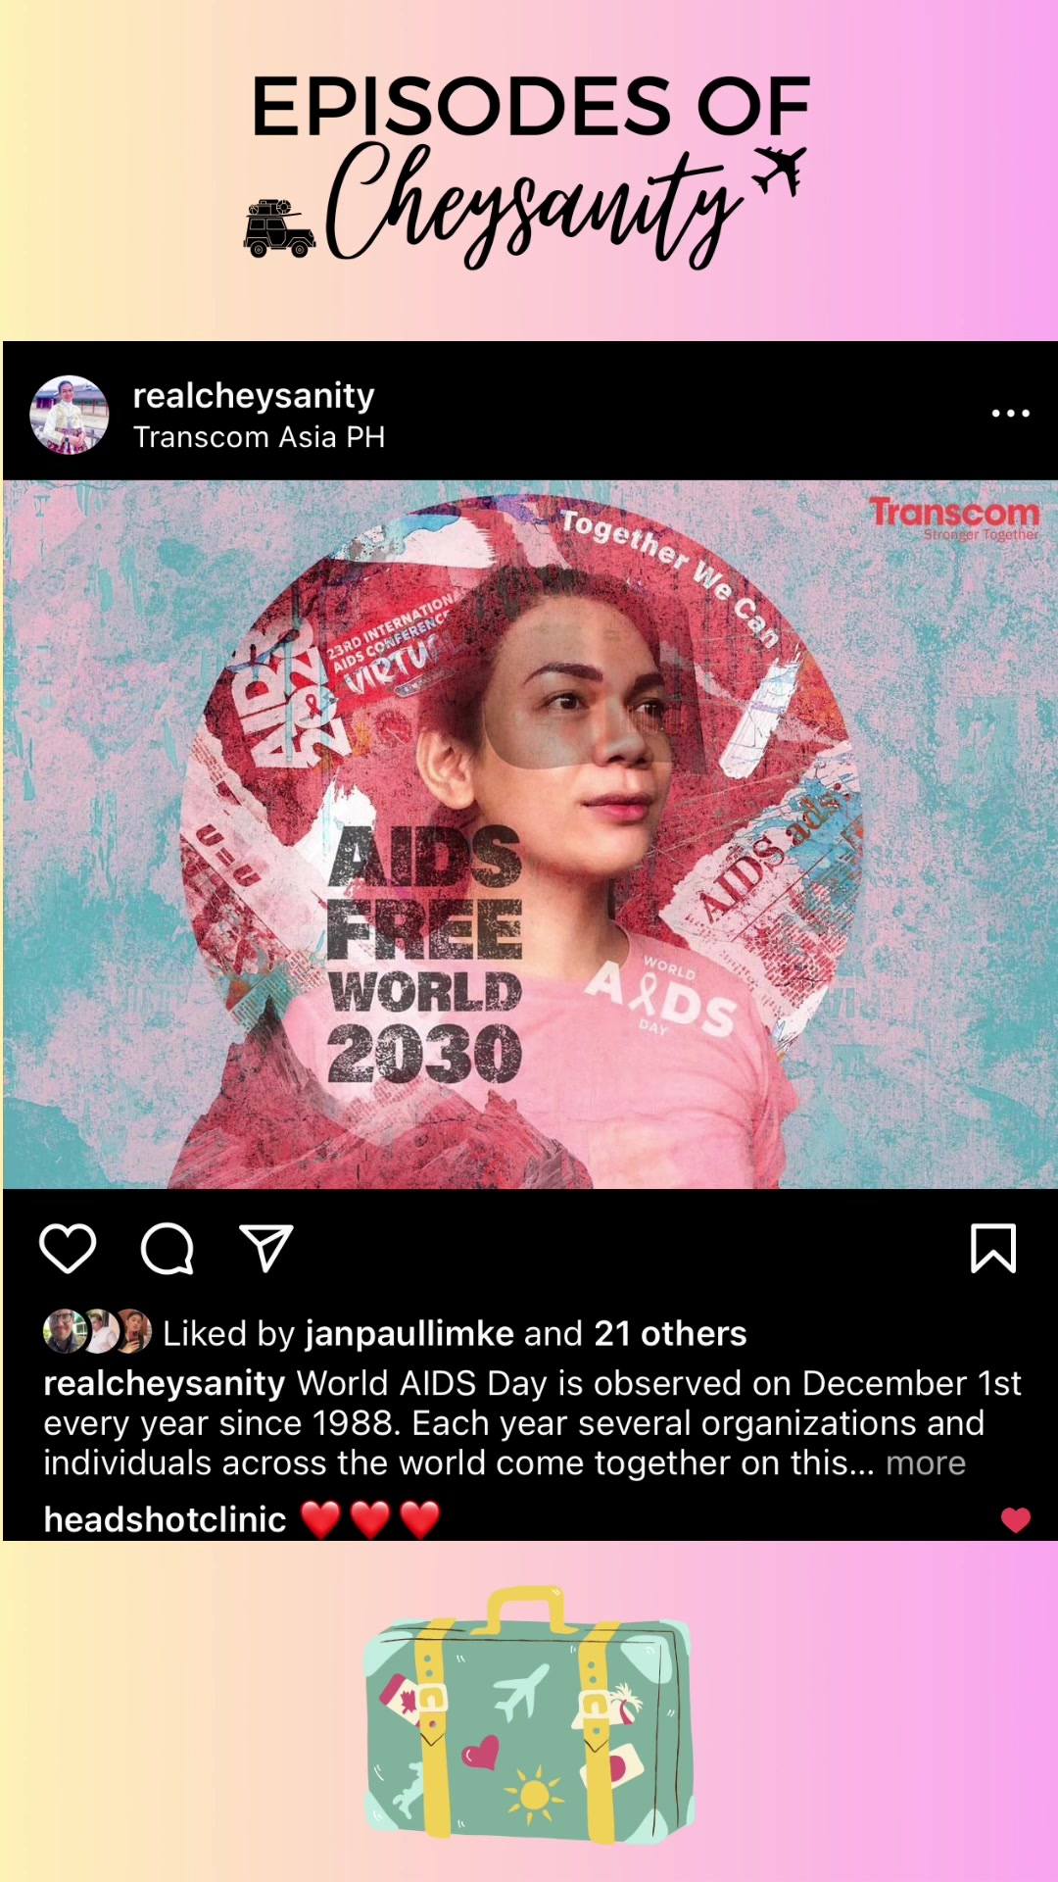Click the suitcase illustration at bottom
The image size is (1058, 1882).
click(529, 1714)
